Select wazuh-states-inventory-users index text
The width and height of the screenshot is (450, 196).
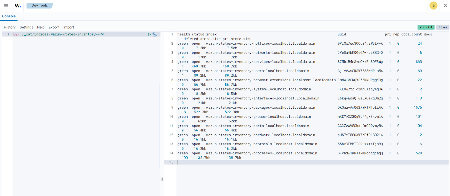(258, 71)
